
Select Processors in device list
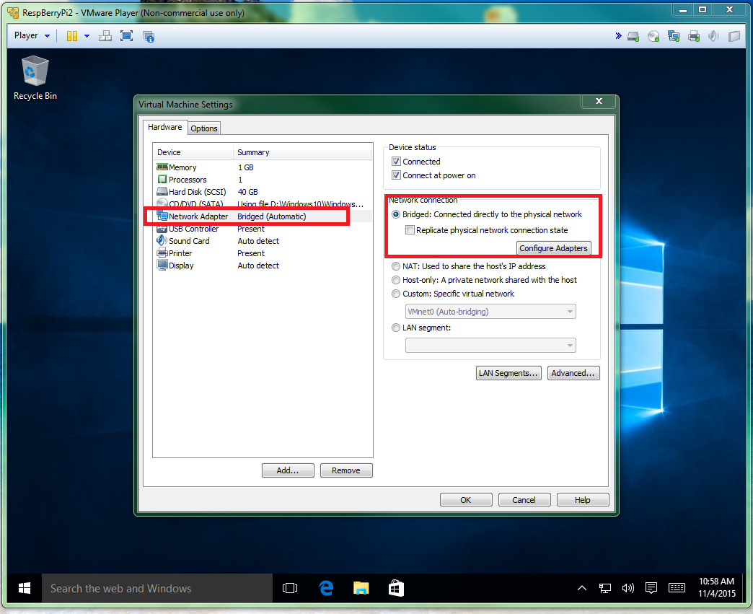click(263, 180)
